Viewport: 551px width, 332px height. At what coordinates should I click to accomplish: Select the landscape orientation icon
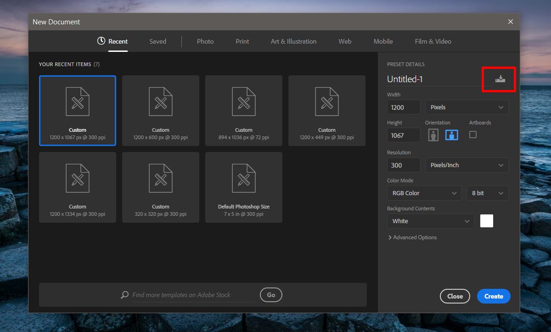451,135
